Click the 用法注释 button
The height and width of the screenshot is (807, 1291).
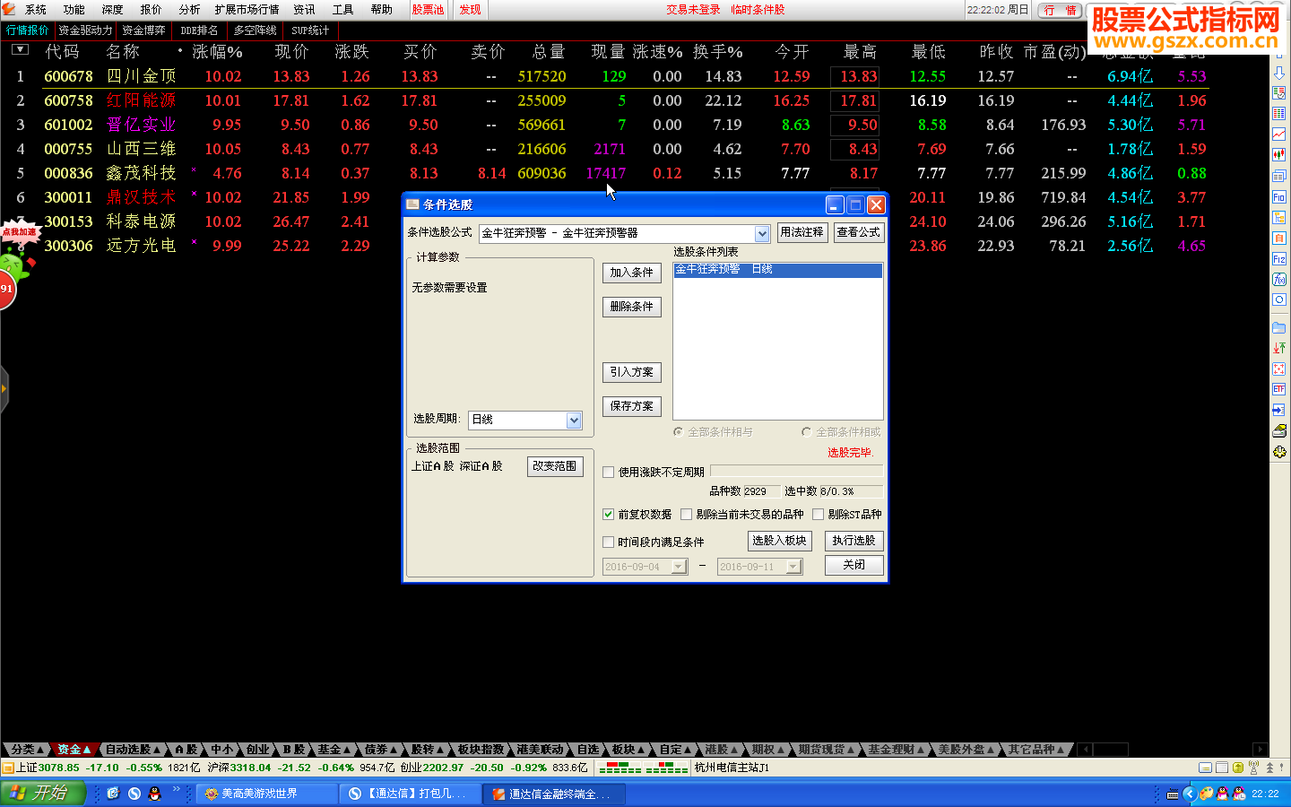pos(801,232)
